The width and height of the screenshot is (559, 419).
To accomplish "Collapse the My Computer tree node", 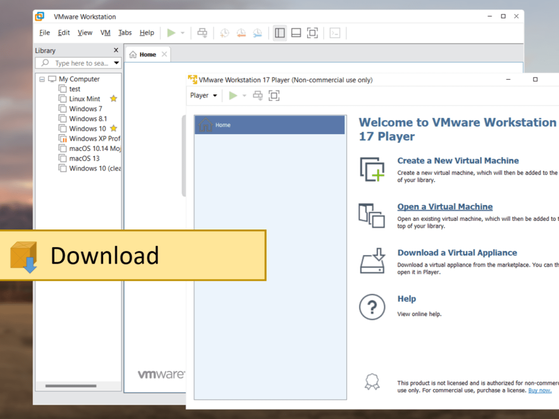I will point(41,79).
